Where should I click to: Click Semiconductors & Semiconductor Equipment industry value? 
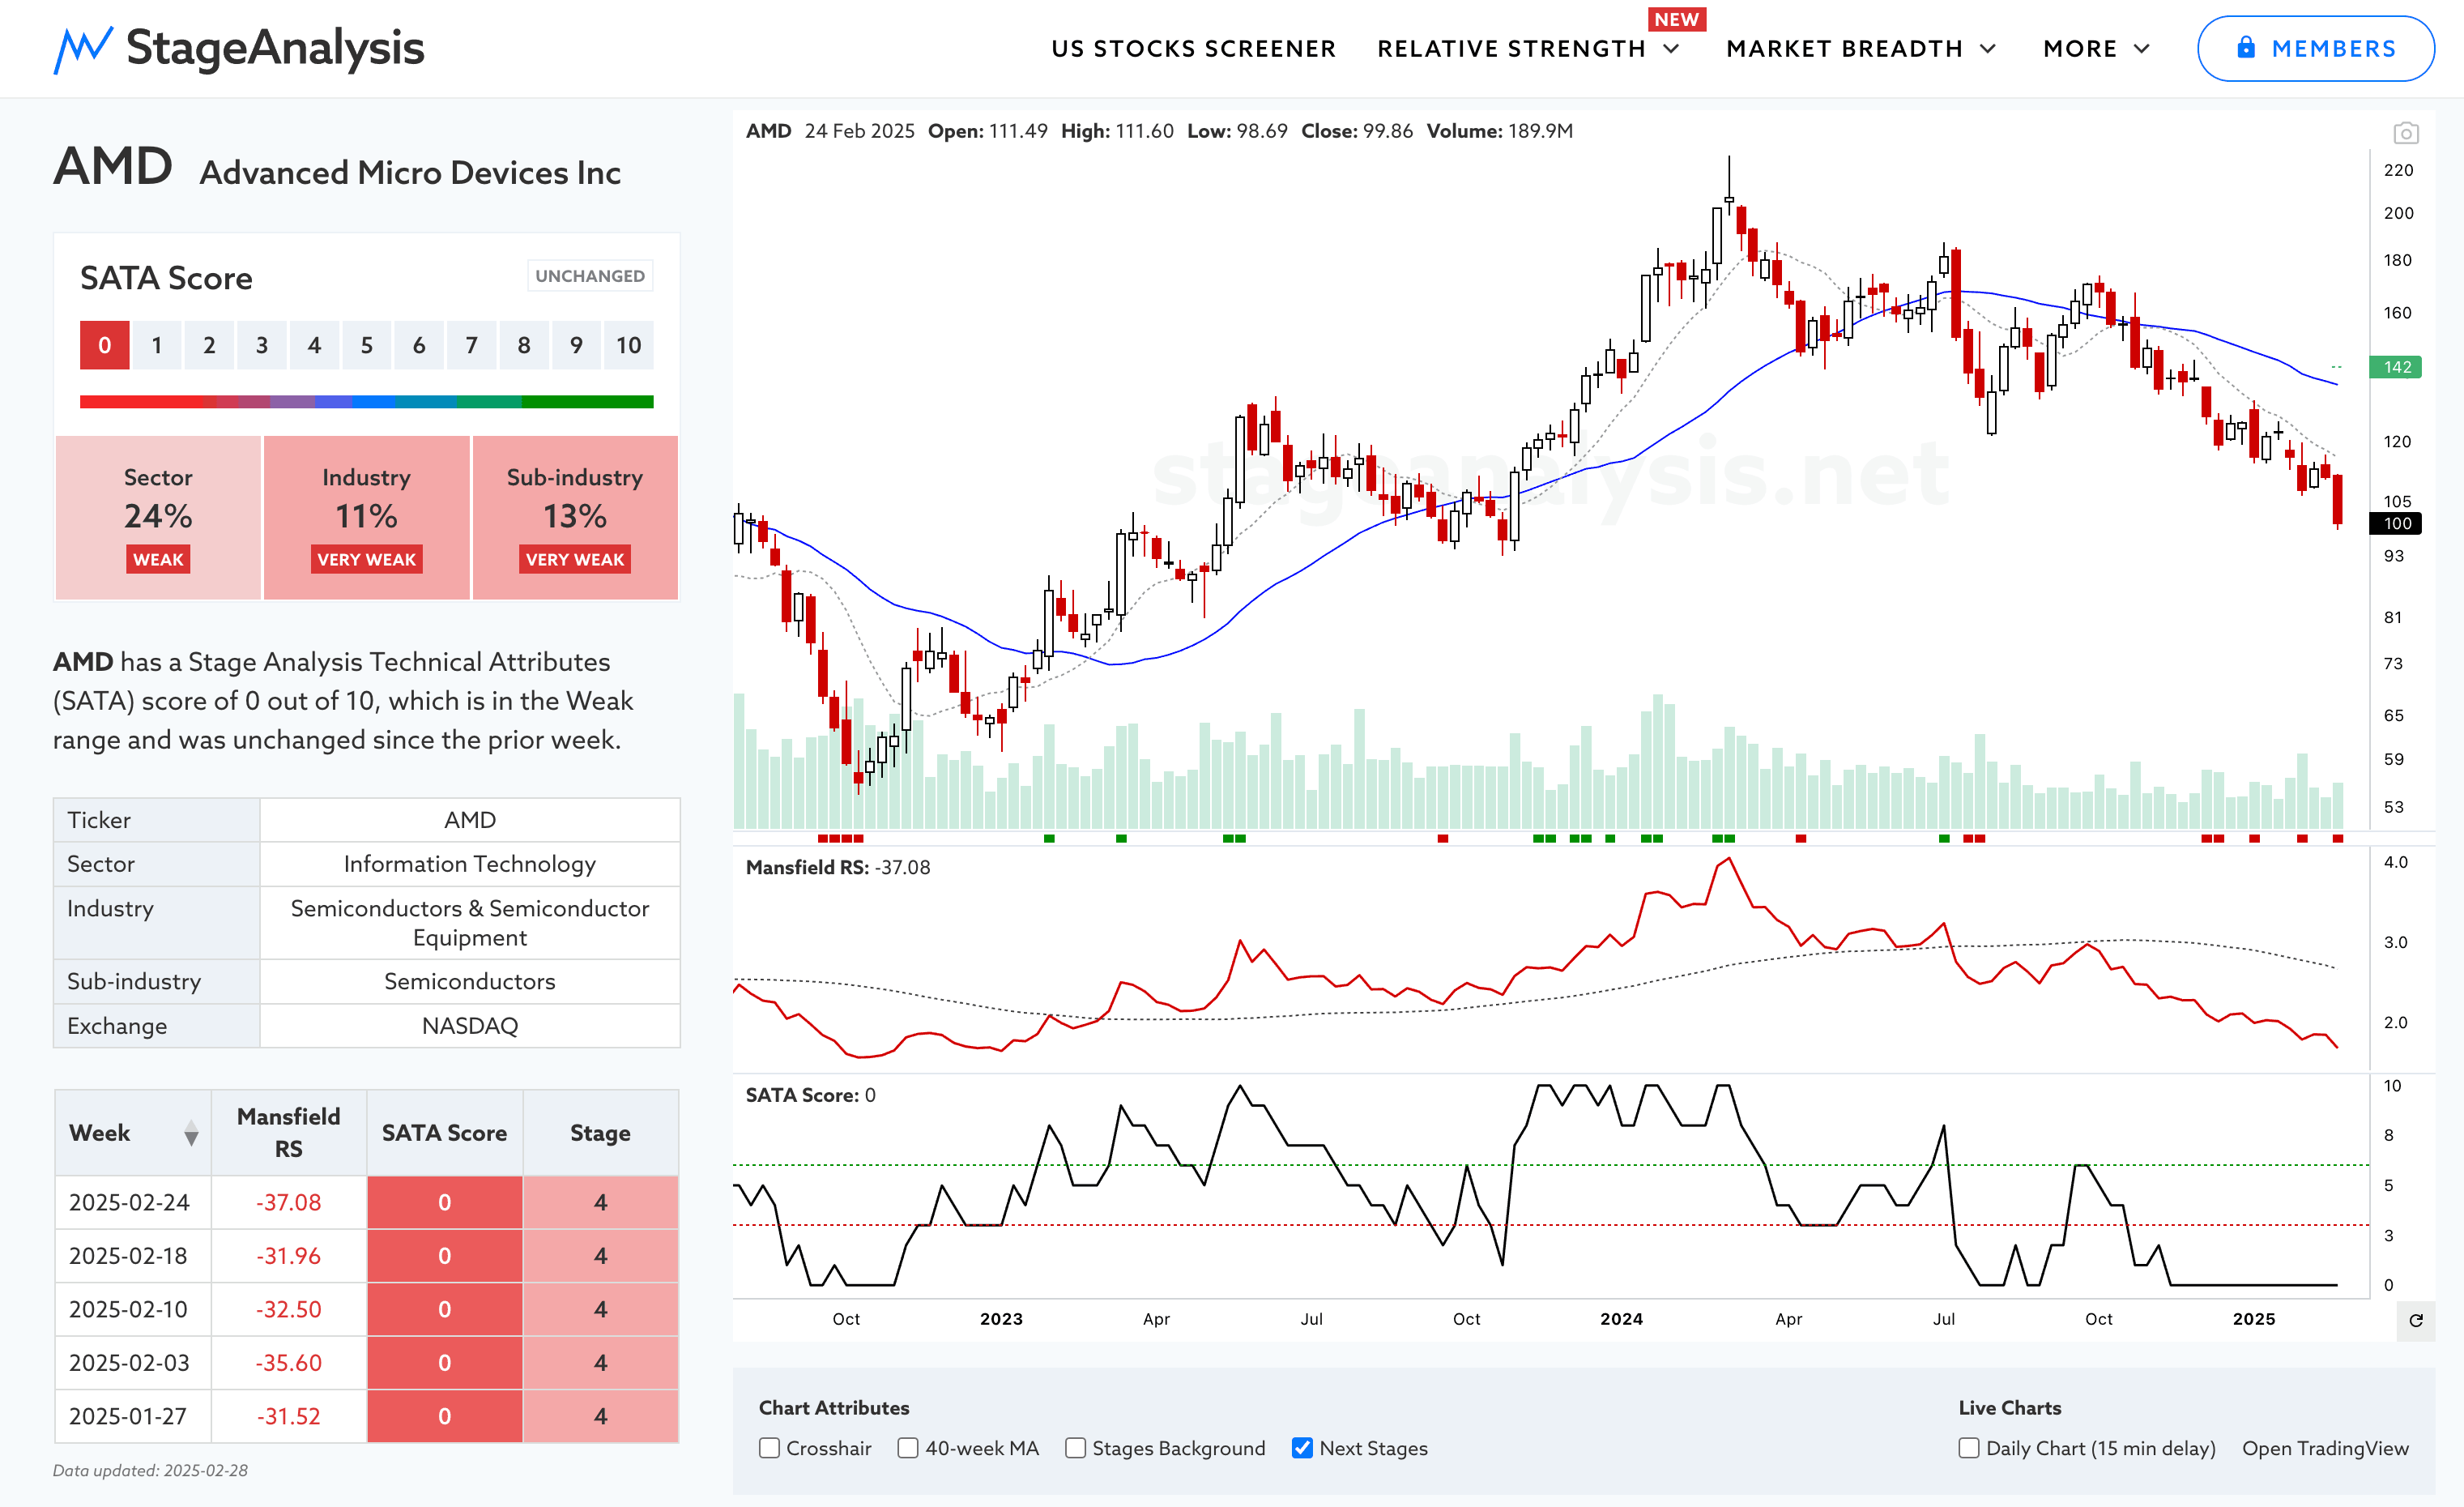pyautogui.click(x=470, y=923)
